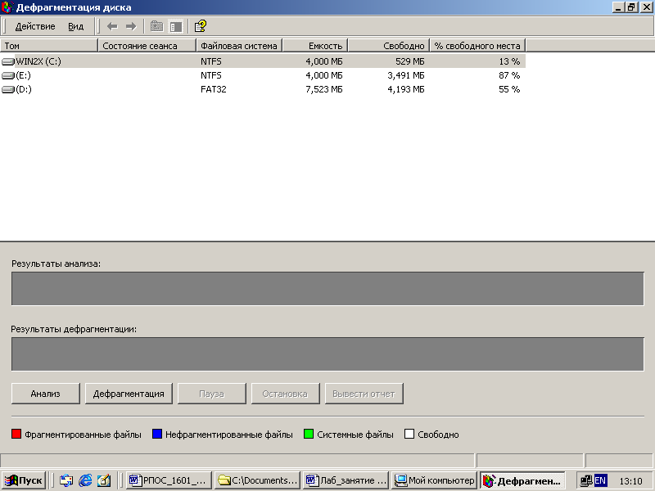Click the white Свободно legend swatch
This screenshot has width=655, height=491.
[x=409, y=434]
